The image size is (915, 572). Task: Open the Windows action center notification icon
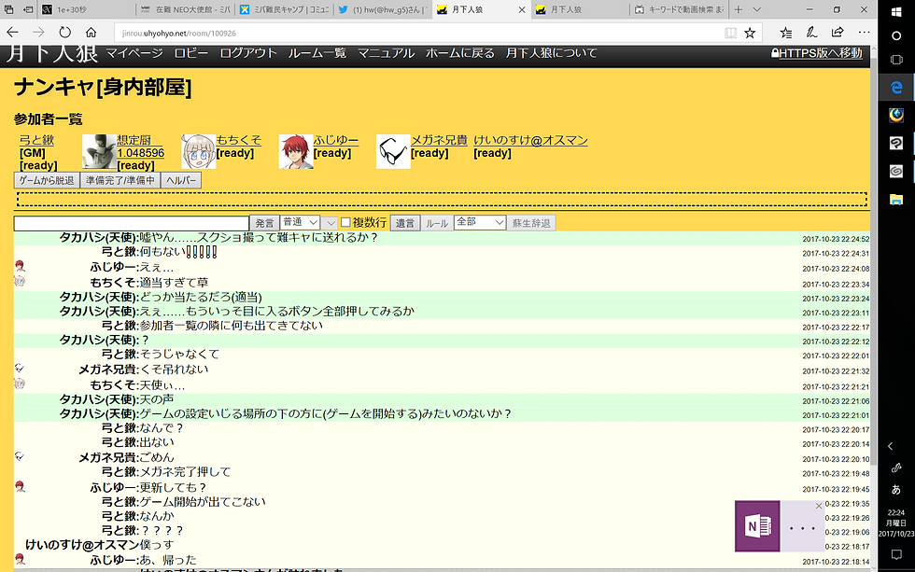pos(896,554)
